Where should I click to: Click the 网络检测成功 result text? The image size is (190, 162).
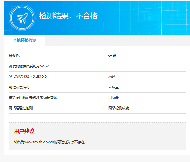[x=119, y=108]
